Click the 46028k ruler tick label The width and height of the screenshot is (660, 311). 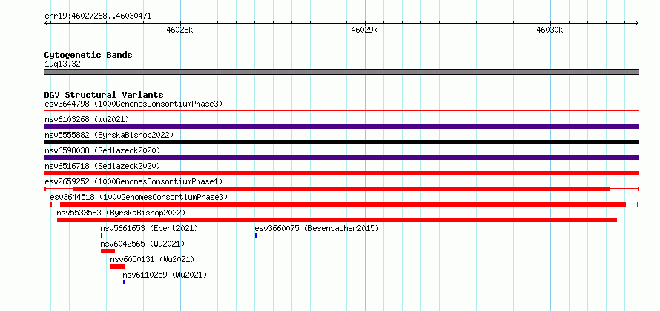click(179, 30)
